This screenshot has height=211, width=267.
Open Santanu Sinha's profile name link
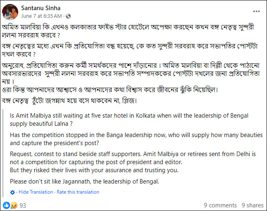tap(40, 7)
